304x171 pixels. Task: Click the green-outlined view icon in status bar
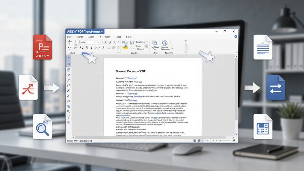tap(199, 141)
